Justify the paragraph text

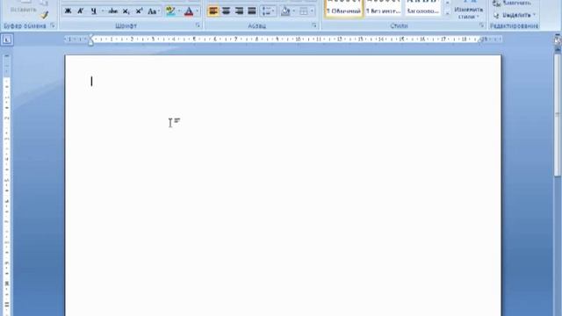coord(252,11)
